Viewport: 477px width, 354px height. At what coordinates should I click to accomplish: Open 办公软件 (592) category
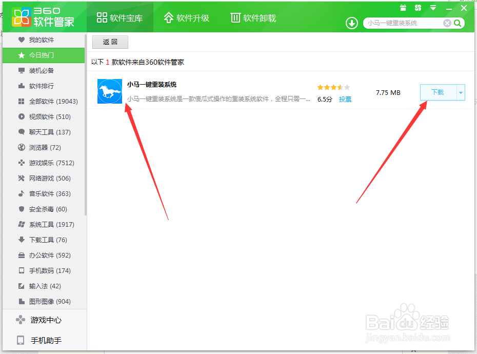[44, 255]
